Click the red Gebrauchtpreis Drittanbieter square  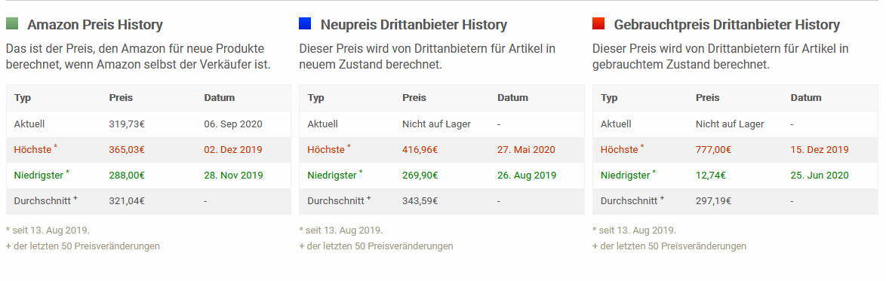tap(598, 23)
